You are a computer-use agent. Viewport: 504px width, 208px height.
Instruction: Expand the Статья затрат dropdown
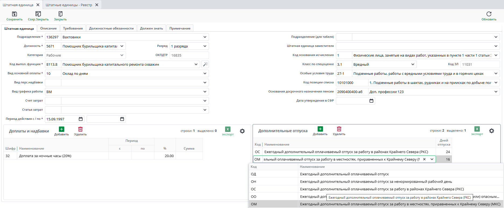pos(205,110)
